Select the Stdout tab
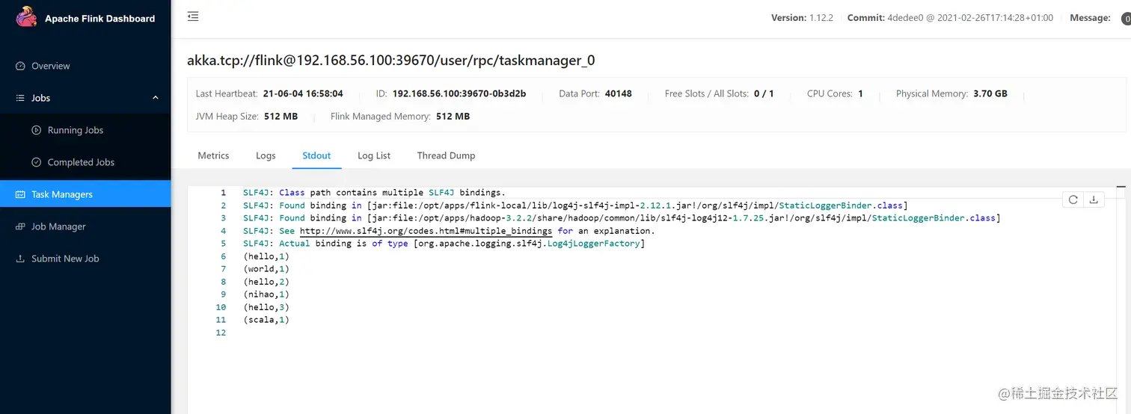This screenshot has height=414, width=1131. [x=316, y=155]
